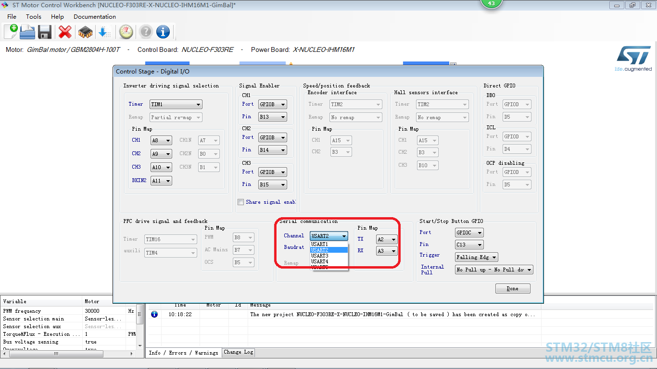Screen dimensions: 657x369
Task: Open the CH2 pin map dropdown showing A9
Action: (161, 154)
